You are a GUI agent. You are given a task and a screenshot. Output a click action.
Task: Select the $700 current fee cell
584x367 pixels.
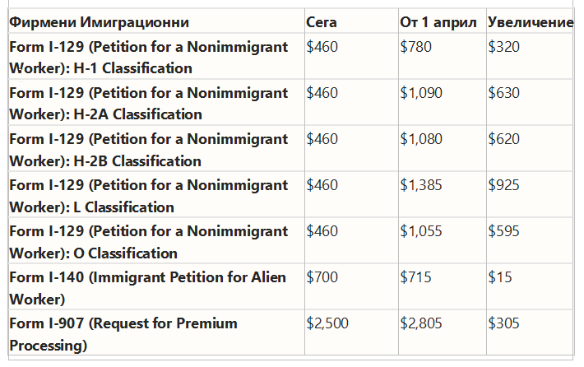pyautogui.click(x=351, y=287)
